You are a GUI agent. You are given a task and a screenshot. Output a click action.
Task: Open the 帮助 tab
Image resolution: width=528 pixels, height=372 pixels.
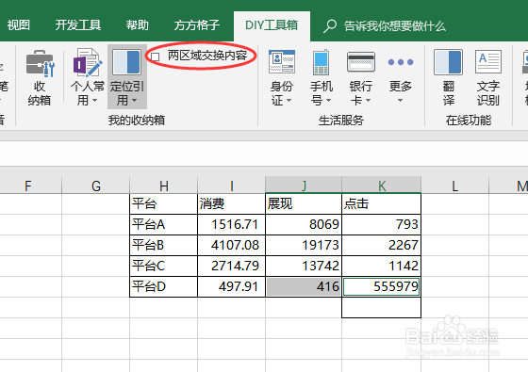138,25
